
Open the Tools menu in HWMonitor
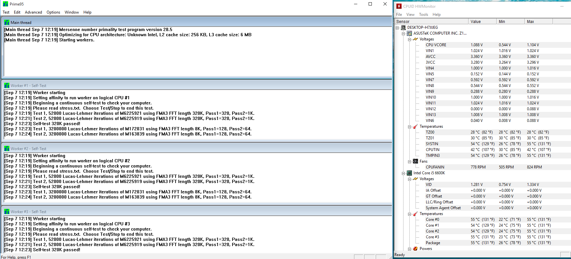[424, 15]
